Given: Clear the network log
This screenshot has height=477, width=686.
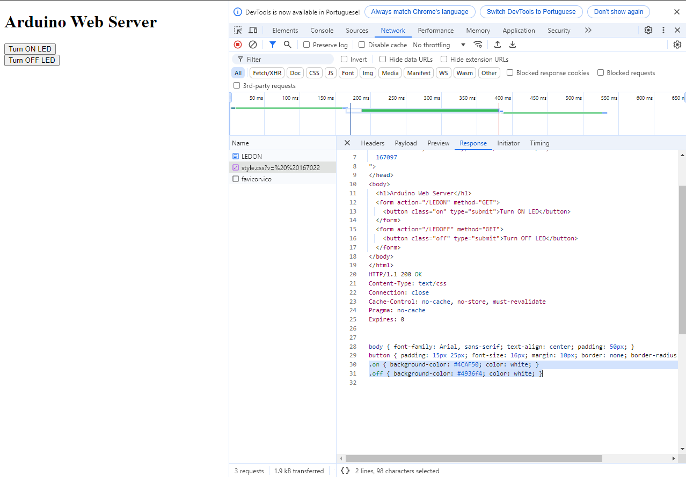Looking at the screenshot, I should [x=253, y=45].
